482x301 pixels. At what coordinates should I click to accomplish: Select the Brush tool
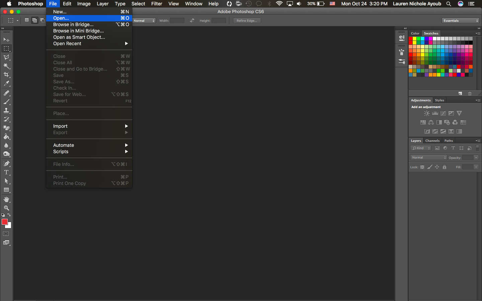click(6, 102)
